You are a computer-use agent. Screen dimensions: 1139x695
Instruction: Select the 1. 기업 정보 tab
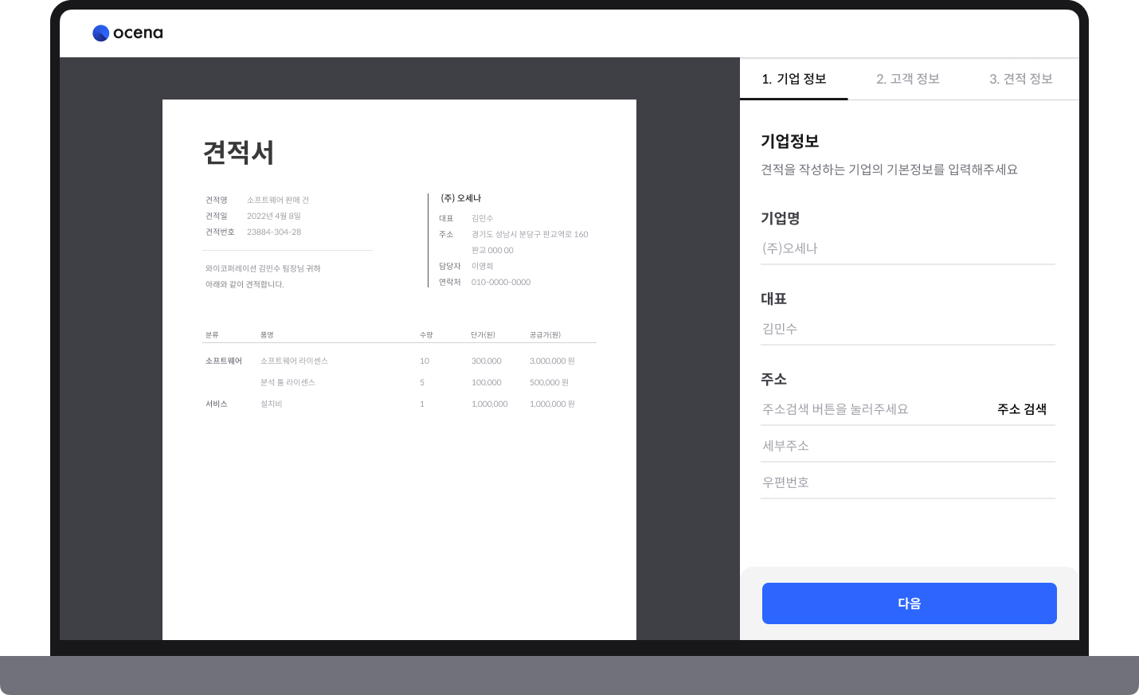(x=794, y=79)
